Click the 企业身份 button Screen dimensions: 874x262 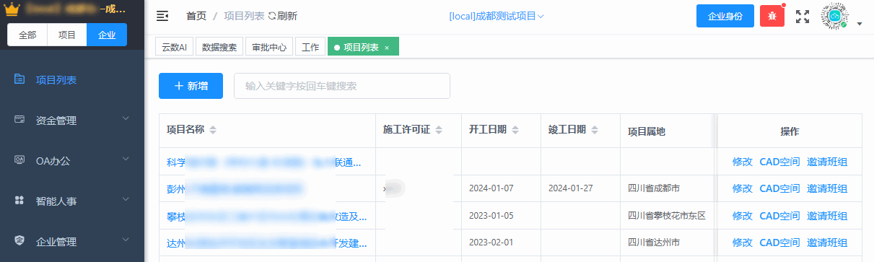[x=725, y=16]
